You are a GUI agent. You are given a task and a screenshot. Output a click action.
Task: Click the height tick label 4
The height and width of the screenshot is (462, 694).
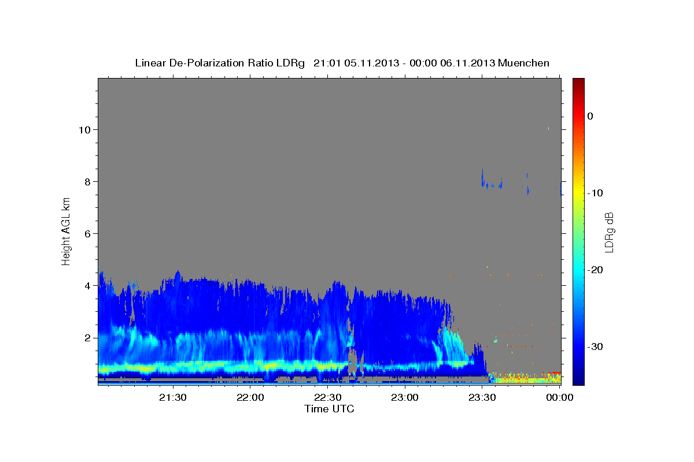(88, 285)
